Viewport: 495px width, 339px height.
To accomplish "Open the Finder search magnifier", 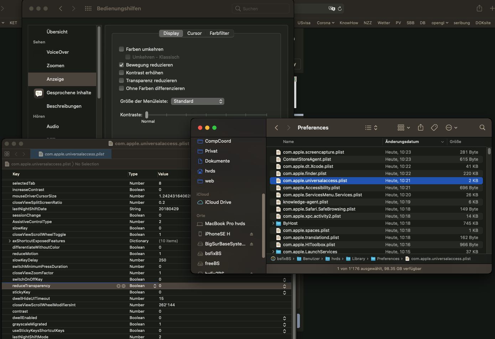I will (482, 128).
